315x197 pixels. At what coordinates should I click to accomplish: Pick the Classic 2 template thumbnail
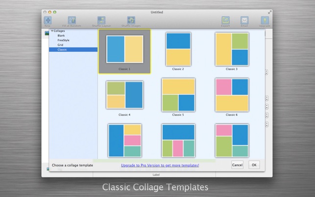[x=178, y=49]
